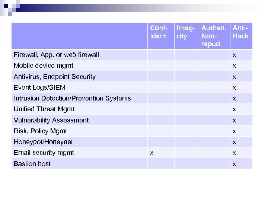This screenshot has height=201, width=268.
Task: Select the 'Anti-Hack' column header
Action: point(240,32)
